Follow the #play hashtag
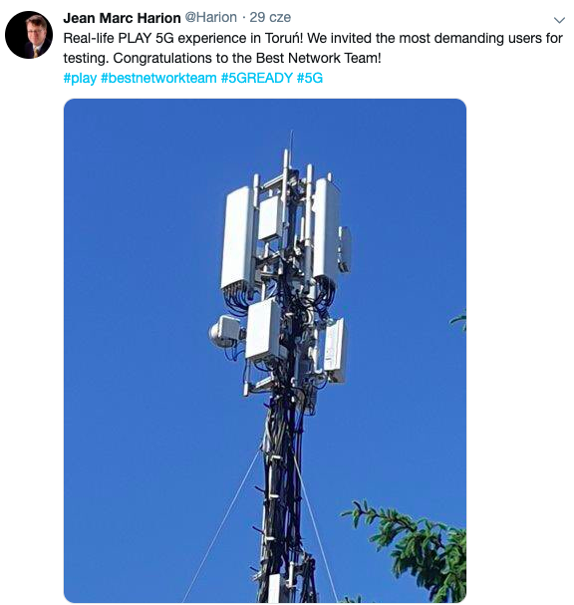The height and width of the screenshot is (605, 574). tap(80, 78)
